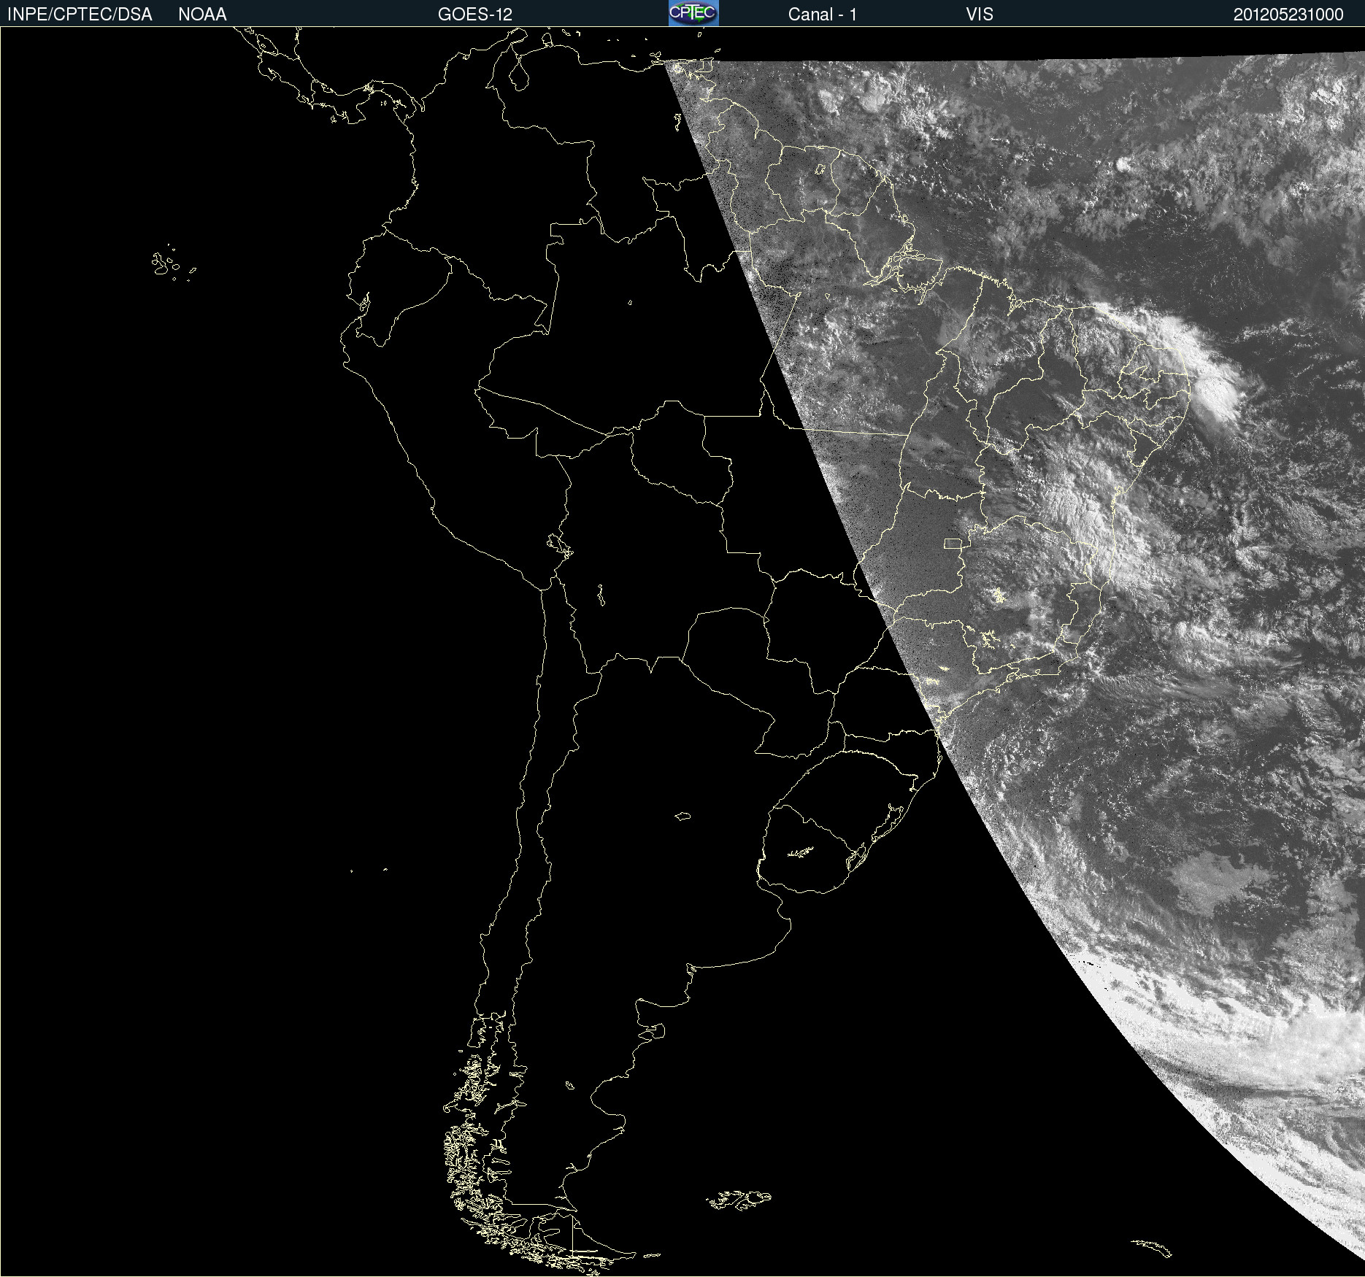Screen dimensions: 1365x1277
Task: Click the INPE/CPTEC/DSA header text
Action: (80, 15)
